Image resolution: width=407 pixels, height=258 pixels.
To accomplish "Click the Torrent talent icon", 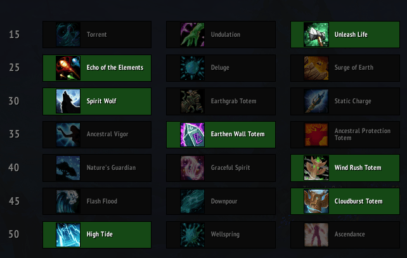I will click(x=68, y=34).
